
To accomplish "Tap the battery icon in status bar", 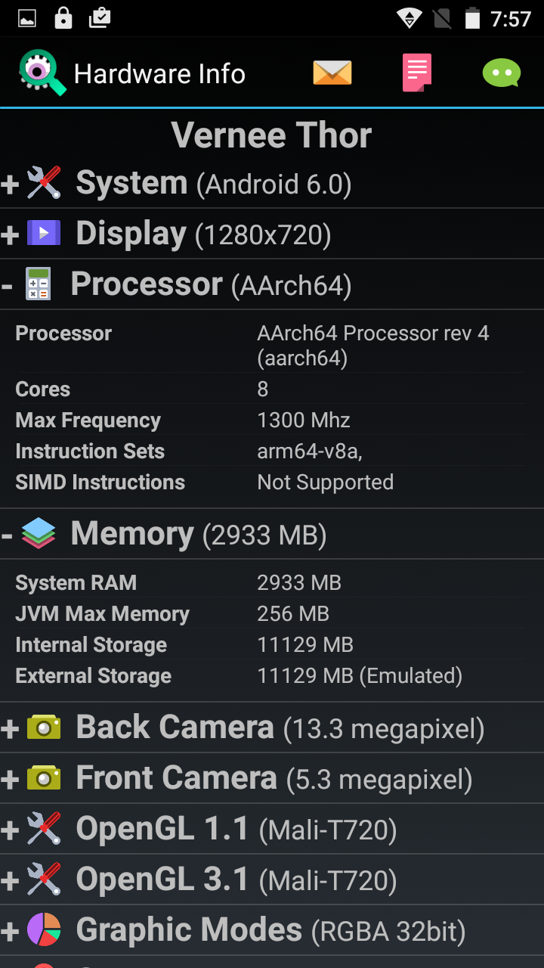I will coord(472,18).
